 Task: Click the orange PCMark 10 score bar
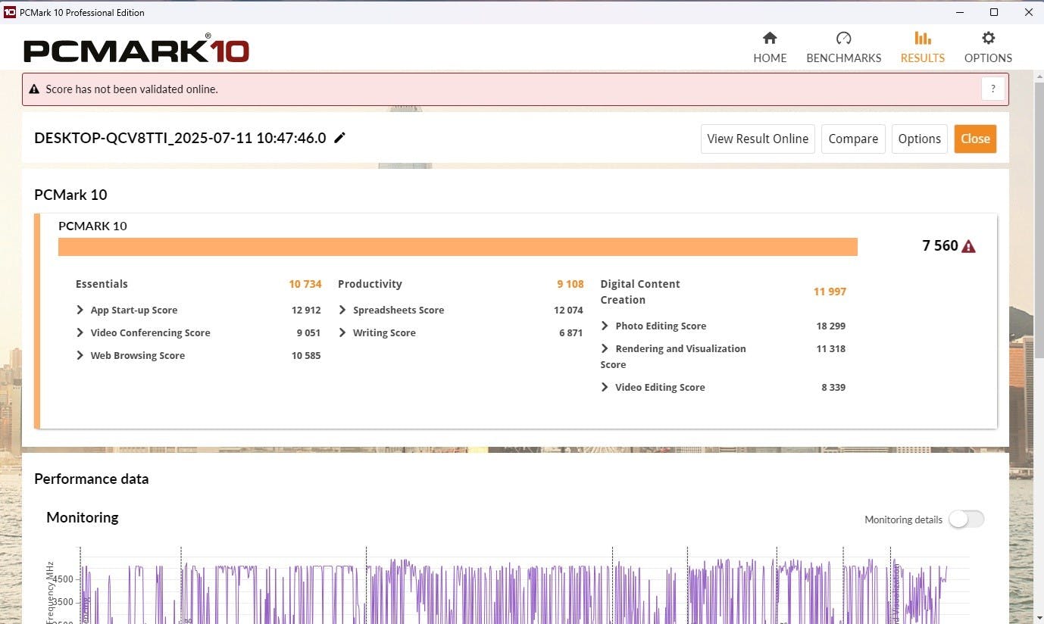coord(458,247)
